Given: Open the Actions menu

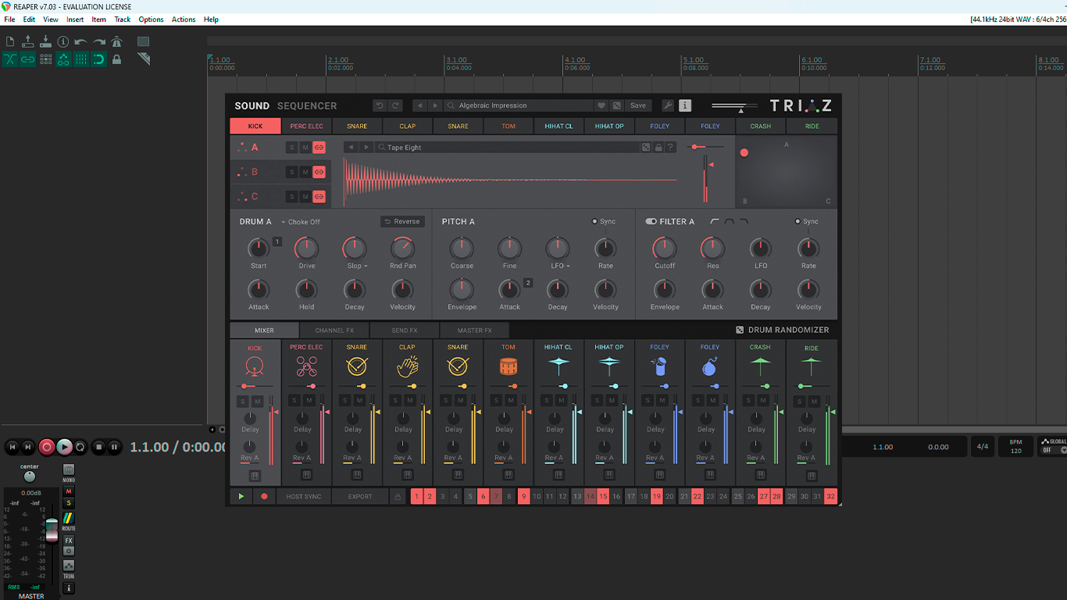Looking at the screenshot, I should pyautogui.click(x=184, y=20).
